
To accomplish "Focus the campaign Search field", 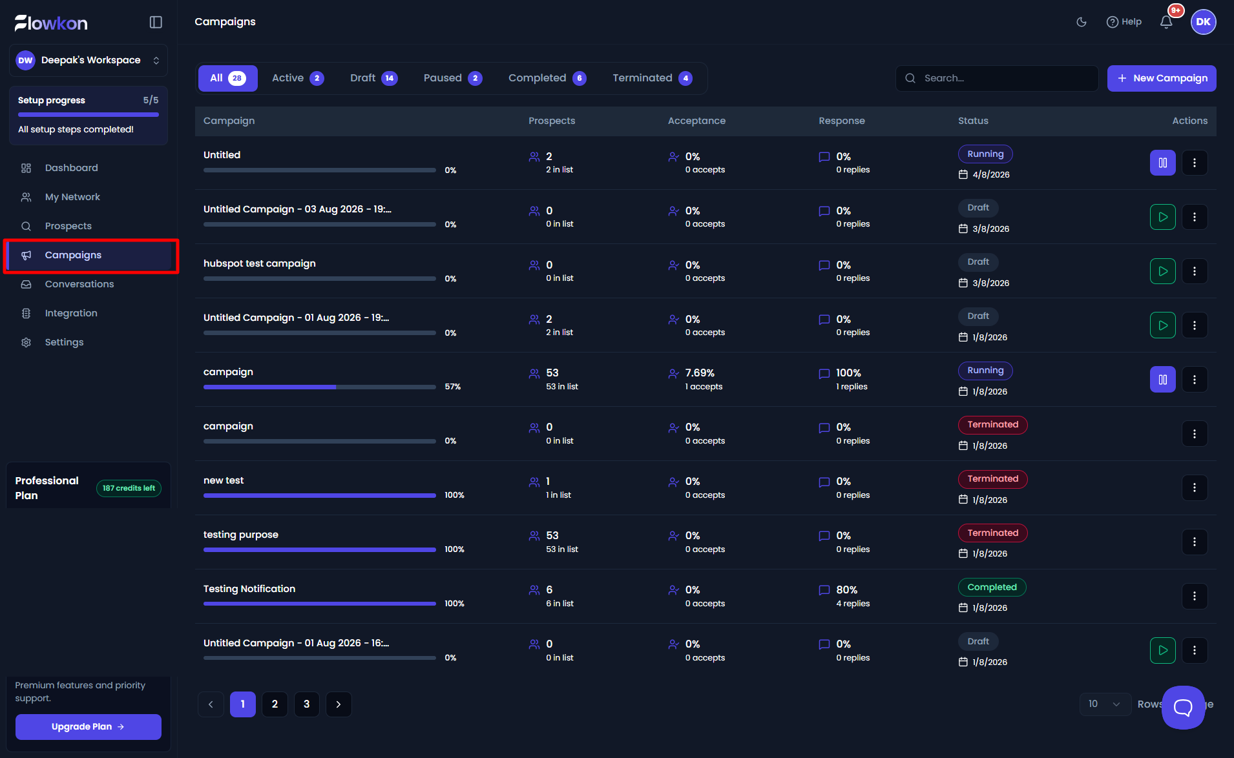I will [x=997, y=78].
